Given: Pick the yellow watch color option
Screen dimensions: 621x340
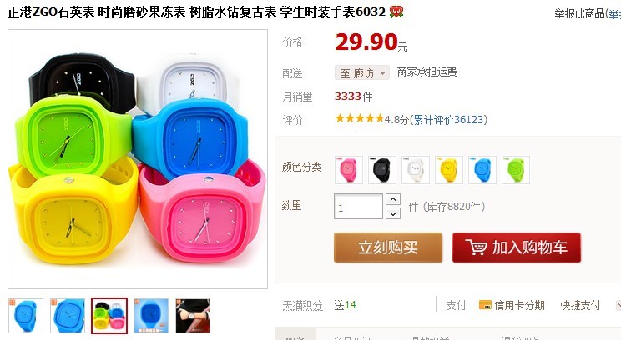Looking at the screenshot, I should [x=449, y=170].
